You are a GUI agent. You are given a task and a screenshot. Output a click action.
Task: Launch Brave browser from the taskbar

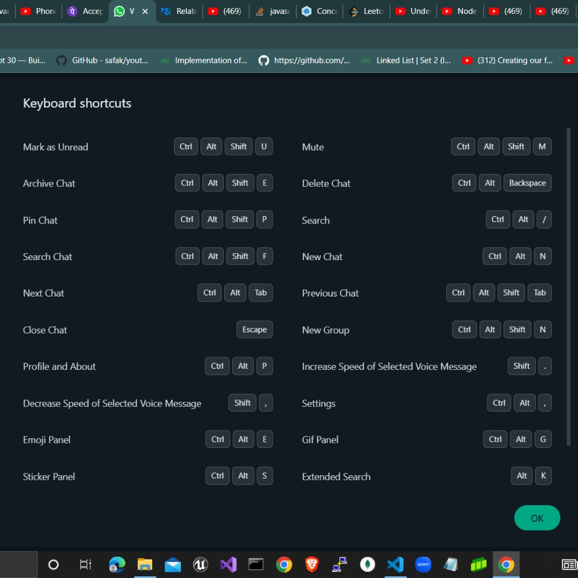[x=312, y=564]
